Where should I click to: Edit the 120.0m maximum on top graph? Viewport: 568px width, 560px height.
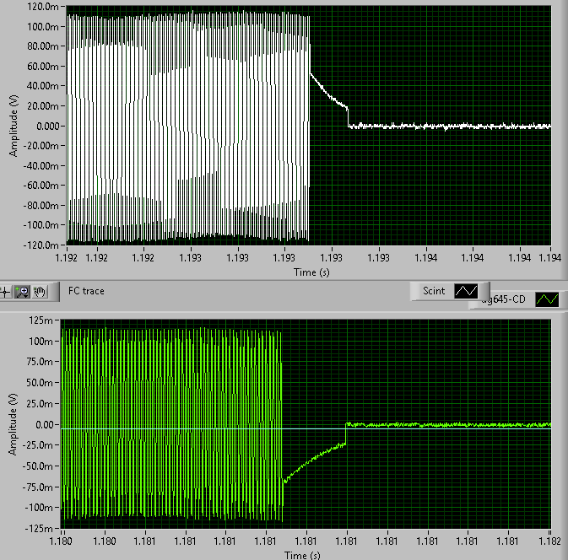(x=43, y=7)
